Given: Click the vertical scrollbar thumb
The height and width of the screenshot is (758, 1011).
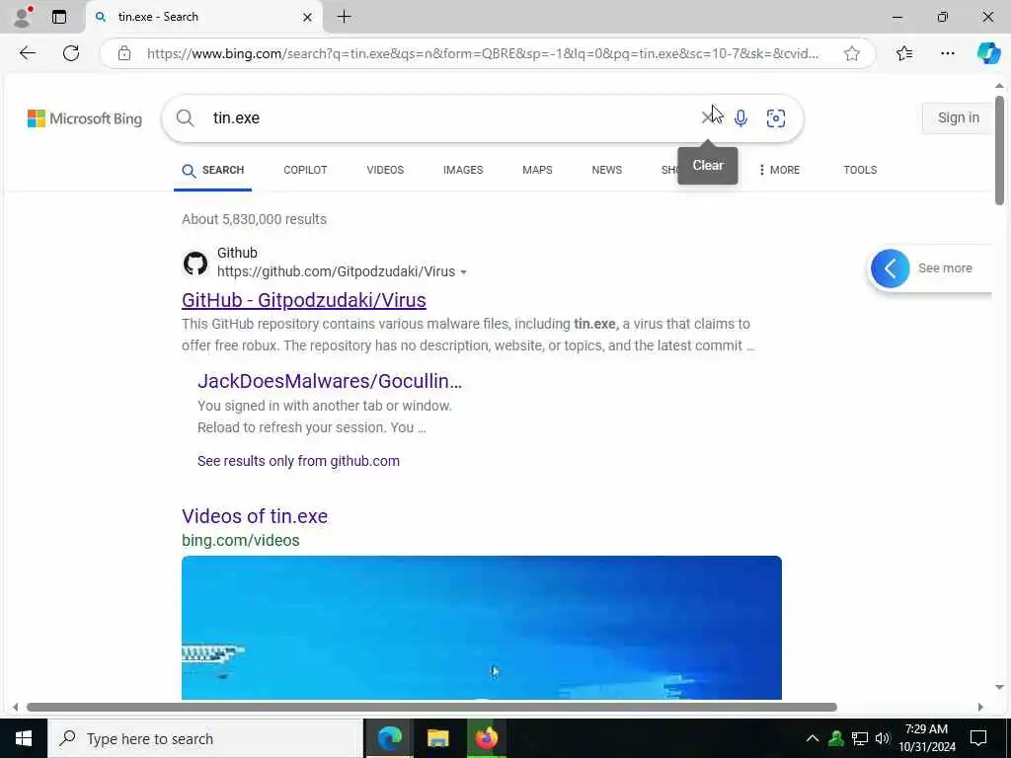Looking at the screenshot, I should point(999,150).
